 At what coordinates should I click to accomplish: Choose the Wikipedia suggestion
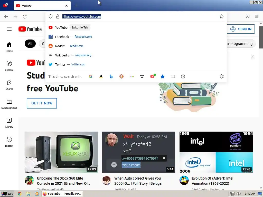[x=136, y=55]
